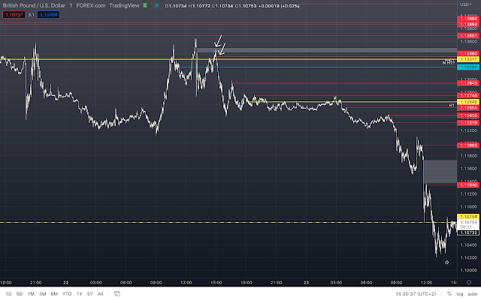Click the yellow 1.12649 price label

(x=468, y=102)
